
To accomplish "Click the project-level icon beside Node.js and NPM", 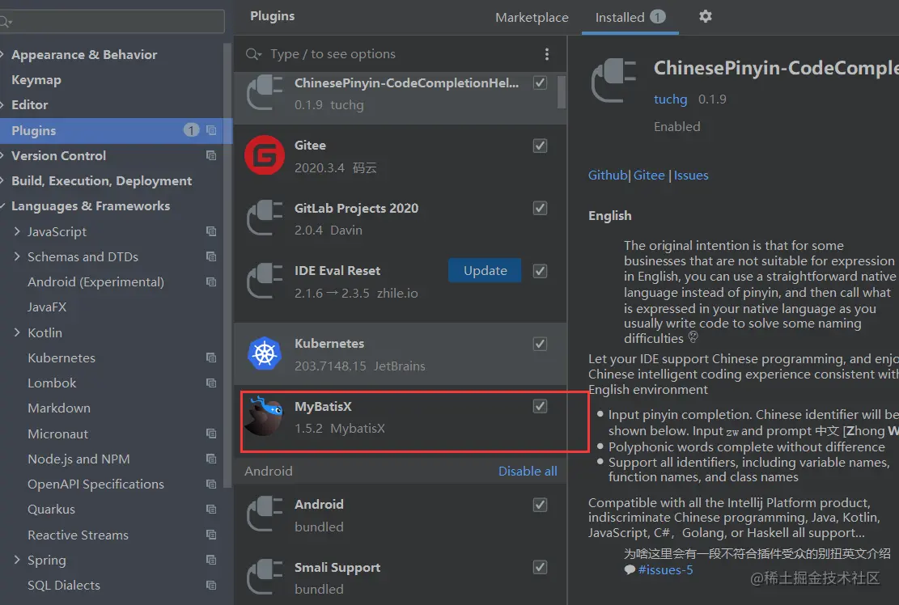I will (211, 459).
